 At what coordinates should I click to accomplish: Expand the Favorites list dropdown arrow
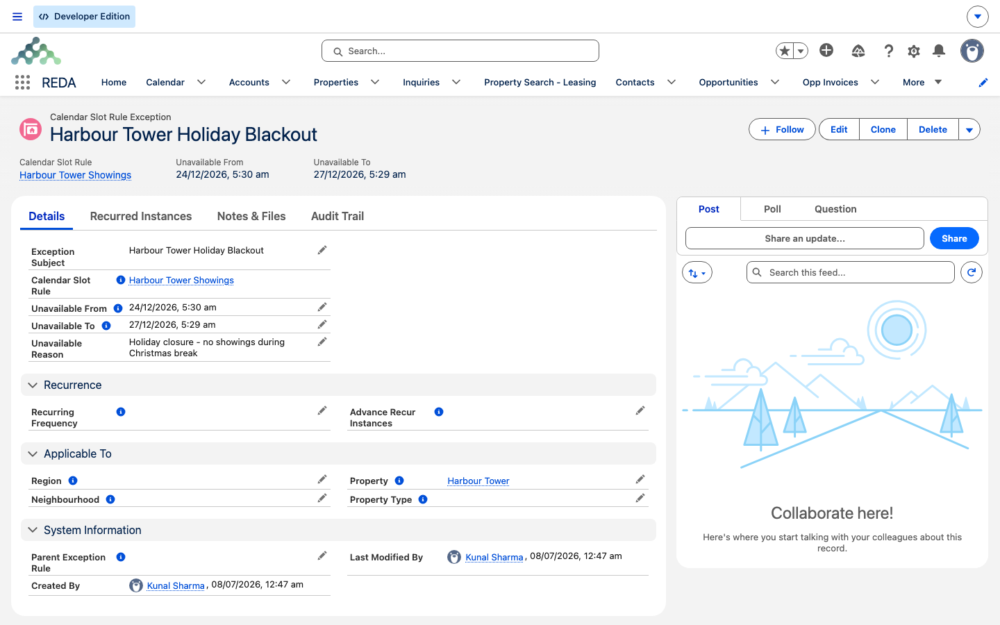[801, 51]
